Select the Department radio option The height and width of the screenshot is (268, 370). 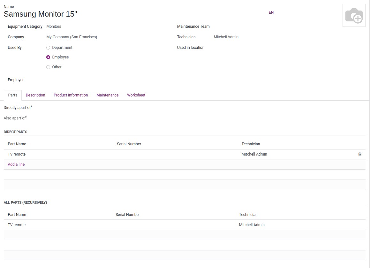click(x=48, y=48)
